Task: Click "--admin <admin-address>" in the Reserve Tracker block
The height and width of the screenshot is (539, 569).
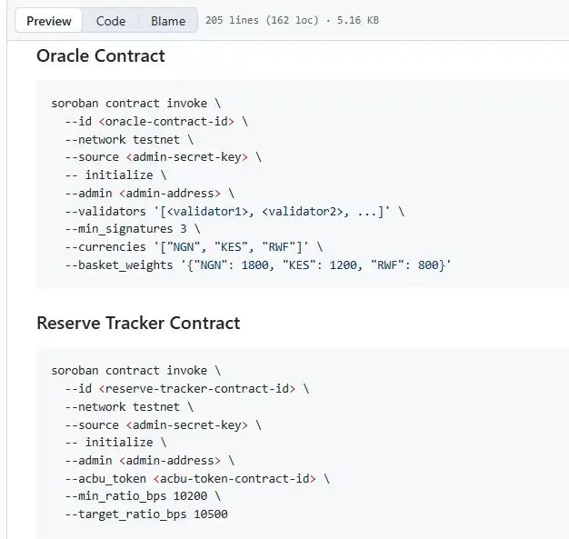Action: pos(149,461)
